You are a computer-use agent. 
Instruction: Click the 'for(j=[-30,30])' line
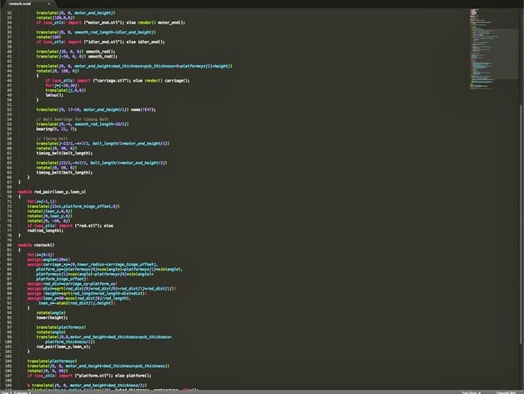[62, 86]
